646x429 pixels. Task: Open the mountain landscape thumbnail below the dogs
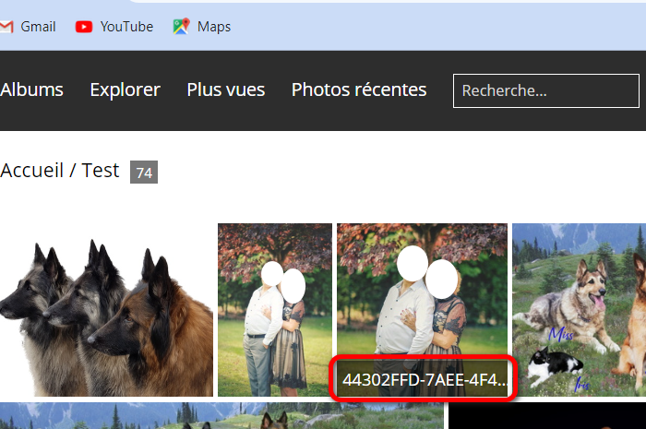tap(221, 416)
